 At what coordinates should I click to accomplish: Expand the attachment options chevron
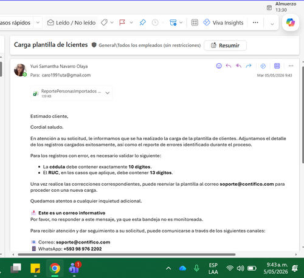point(108,93)
